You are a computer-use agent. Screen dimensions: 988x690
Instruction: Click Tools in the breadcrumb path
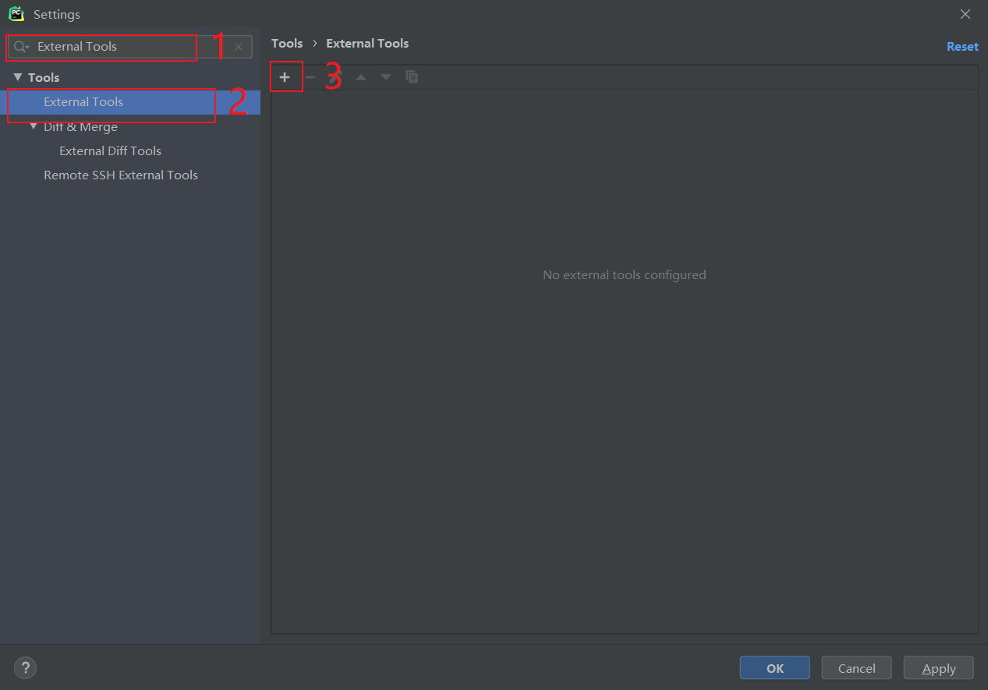point(286,43)
